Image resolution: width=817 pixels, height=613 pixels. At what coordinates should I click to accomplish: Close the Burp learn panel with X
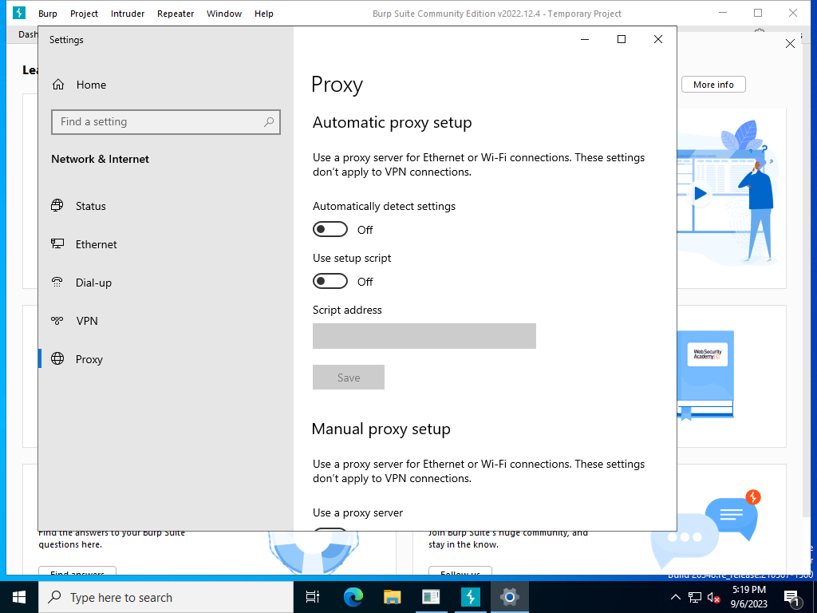pos(790,44)
